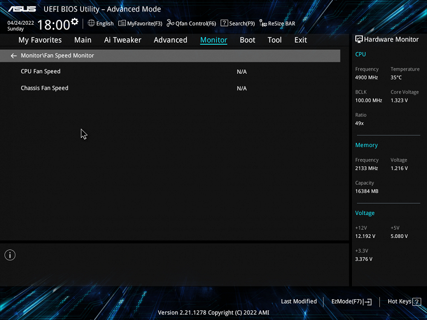The width and height of the screenshot is (427, 320).
Task: Click the Voltage section heading
Action: pyautogui.click(x=365, y=213)
